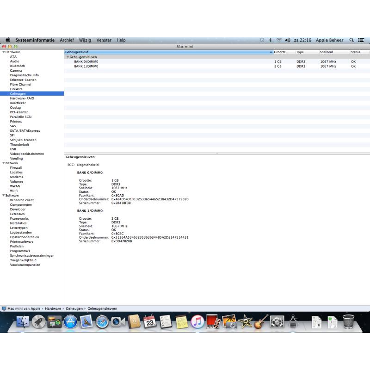Image resolution: width=370 pixels, height=370 pixels.
Task: Open Wi-Fi status menu icon
Action: pyautogui.click(x=279, y=40)
